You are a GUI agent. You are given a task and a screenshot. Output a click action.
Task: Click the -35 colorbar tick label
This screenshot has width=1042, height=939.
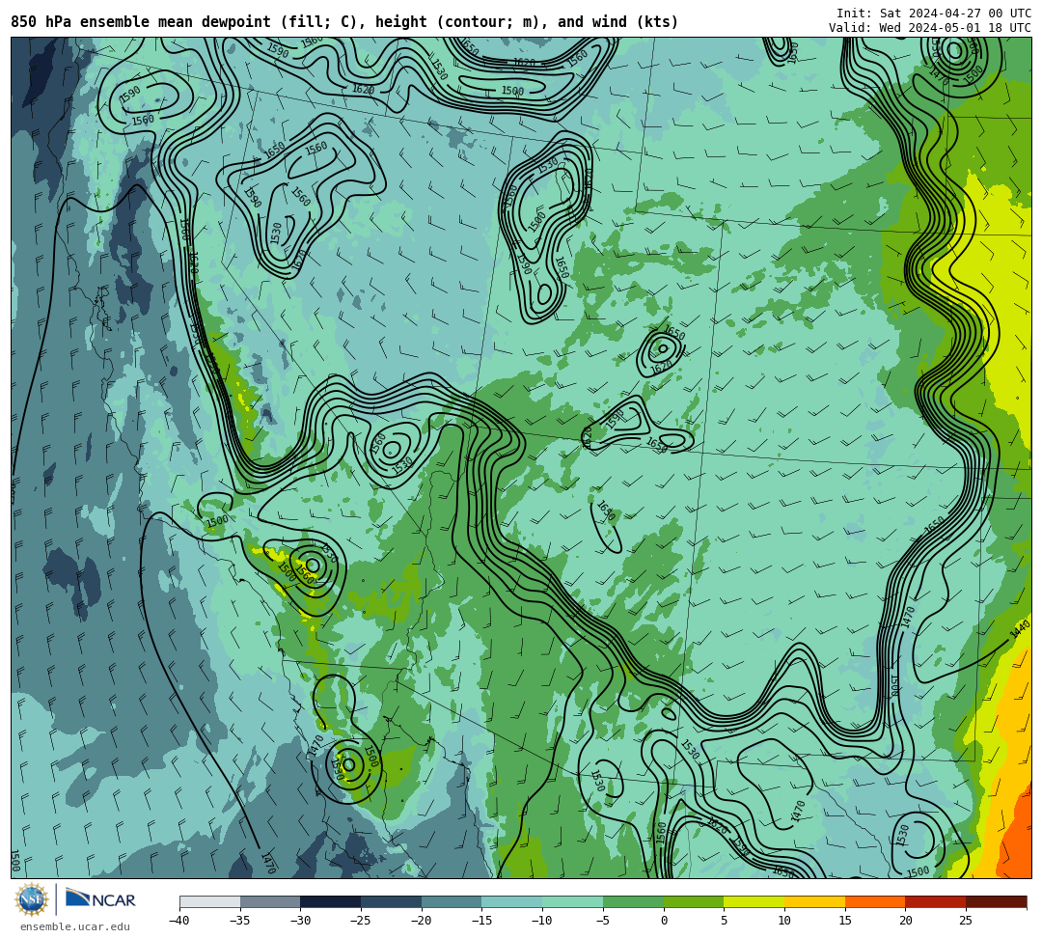[240, 921]
